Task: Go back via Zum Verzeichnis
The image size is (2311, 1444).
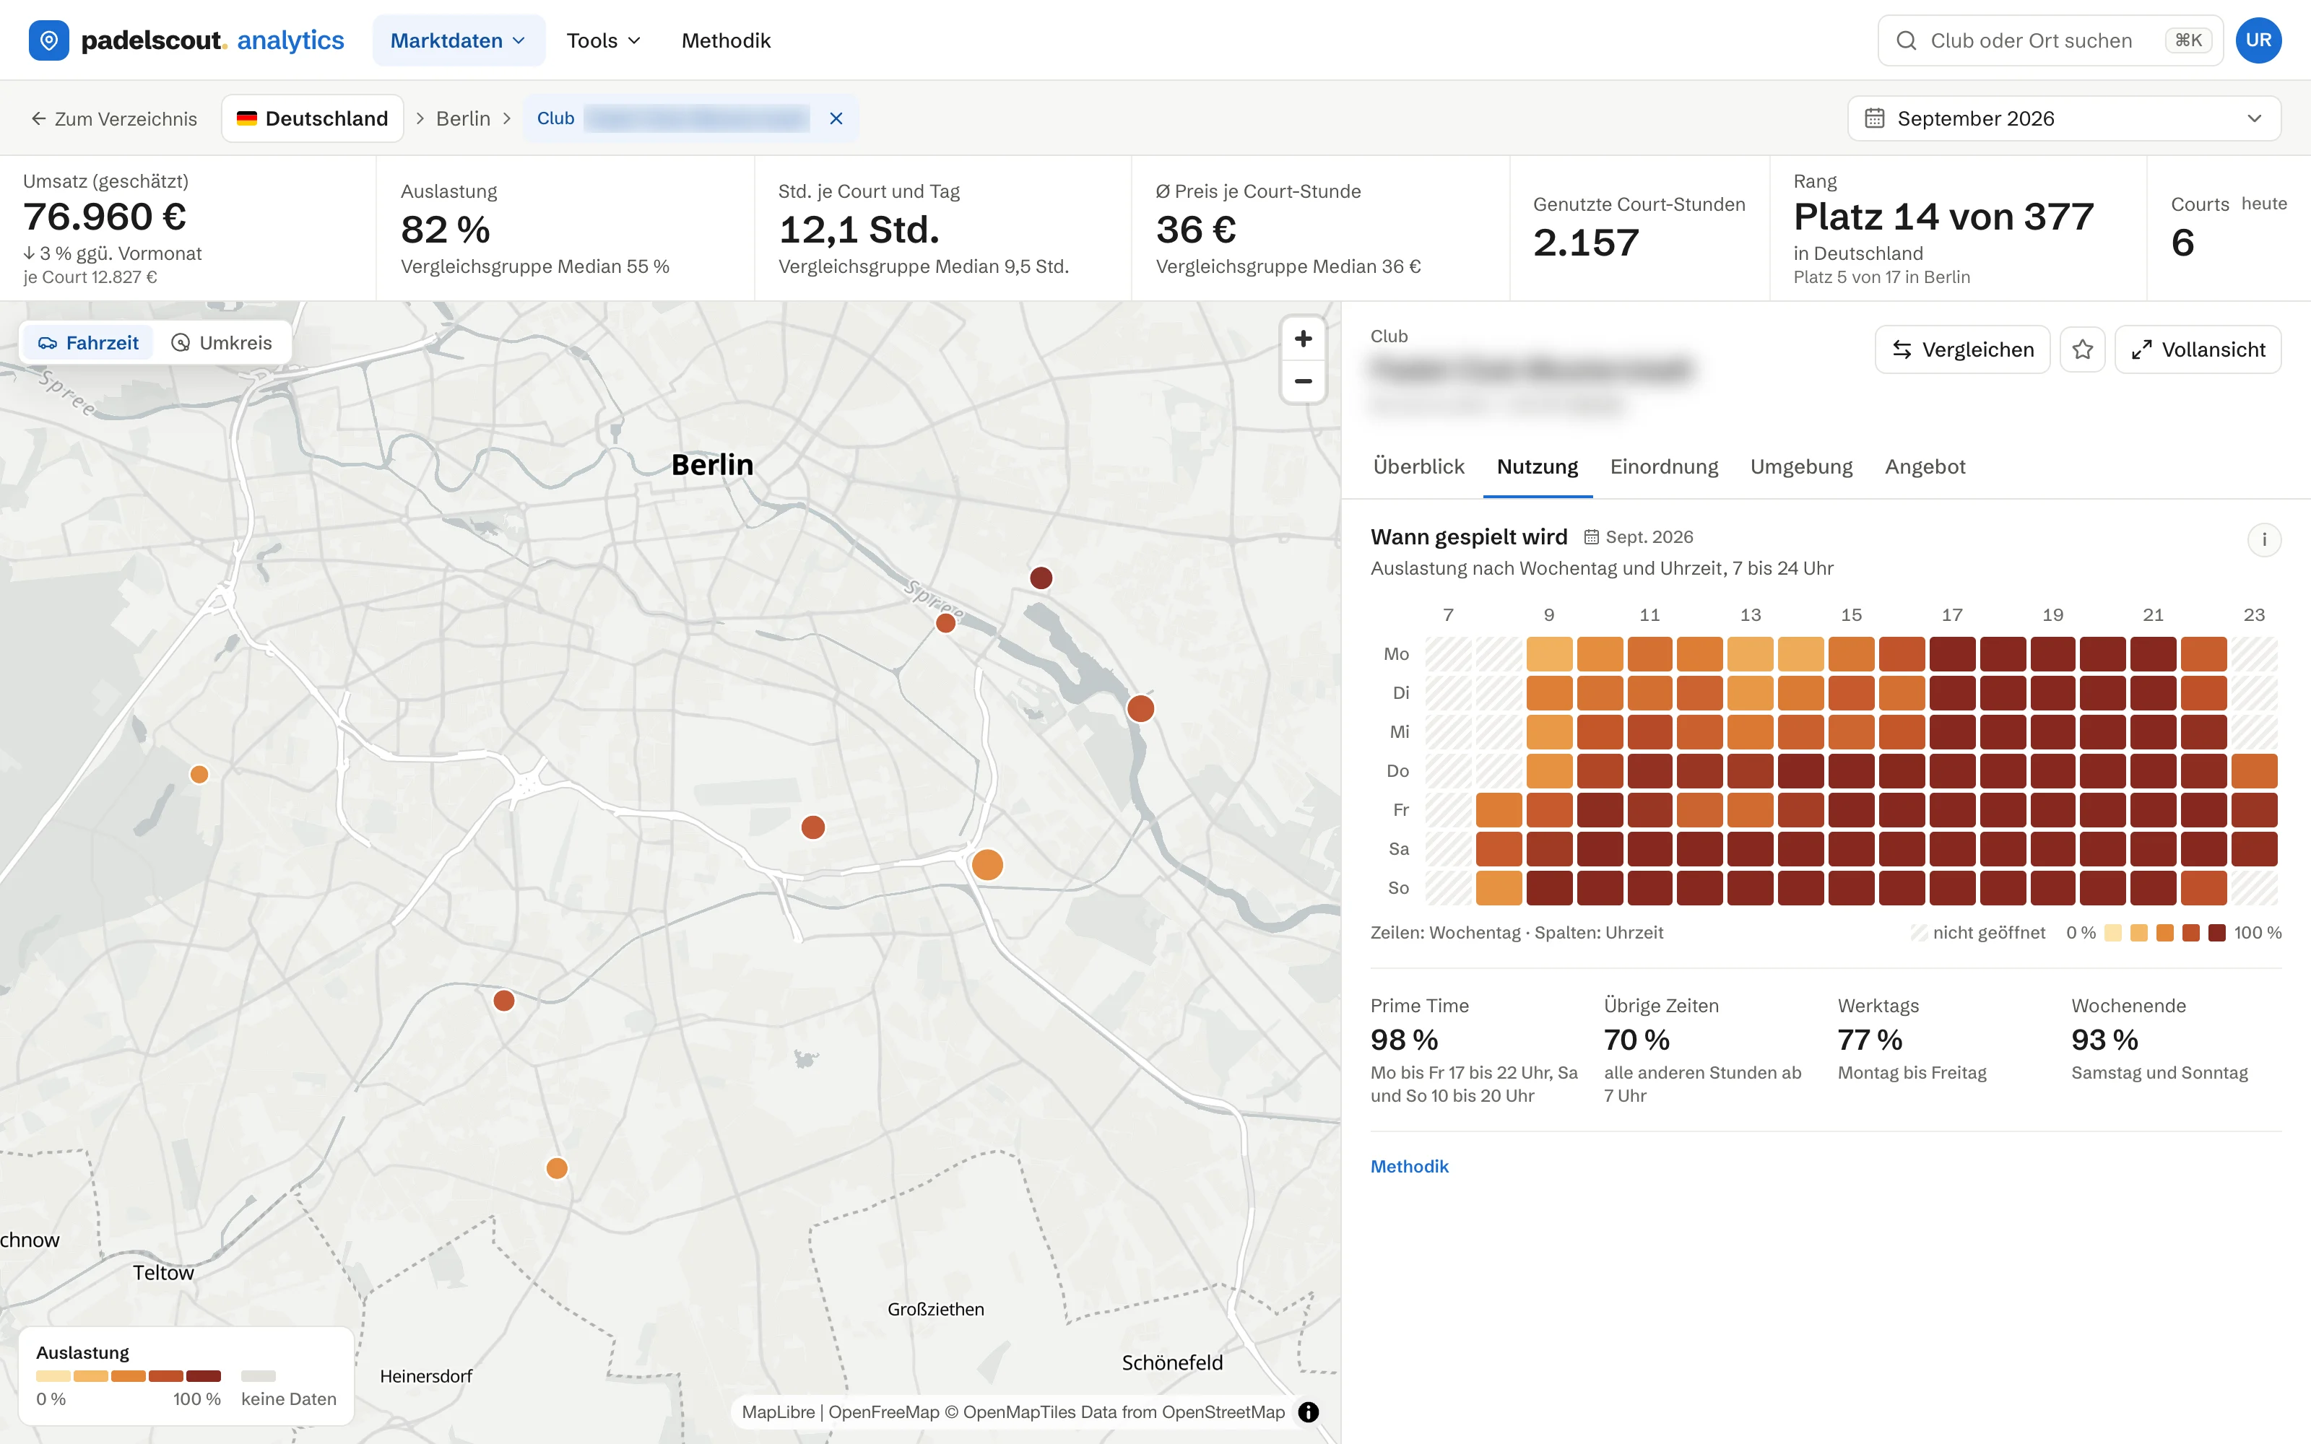Action: pos(113,118)
